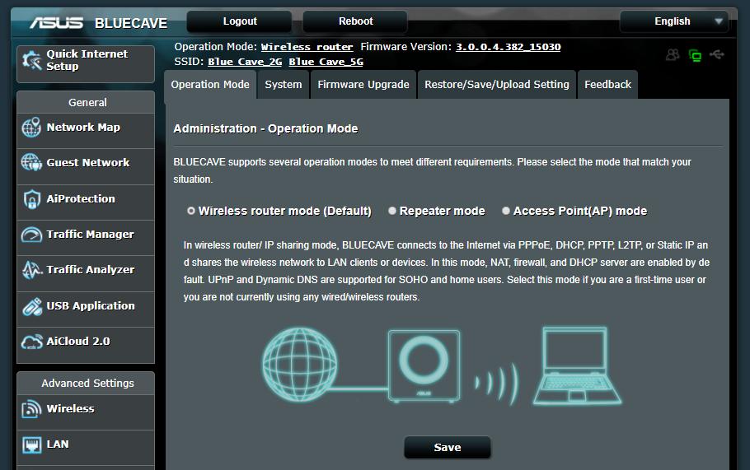Click the BLUECAVE router illustration
750x470 pixels.
[424, 365]
